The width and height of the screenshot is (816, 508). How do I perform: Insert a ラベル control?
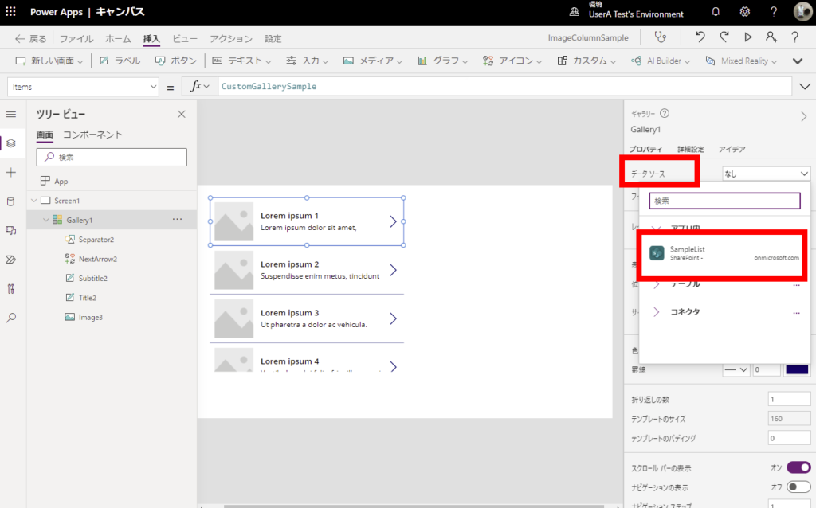(x=120, y=61)
